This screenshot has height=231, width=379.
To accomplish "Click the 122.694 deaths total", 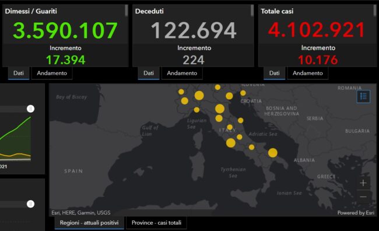I will (x=194, y=30).
